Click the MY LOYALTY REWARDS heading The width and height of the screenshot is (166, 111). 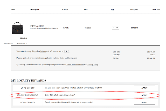coord(29,81)
